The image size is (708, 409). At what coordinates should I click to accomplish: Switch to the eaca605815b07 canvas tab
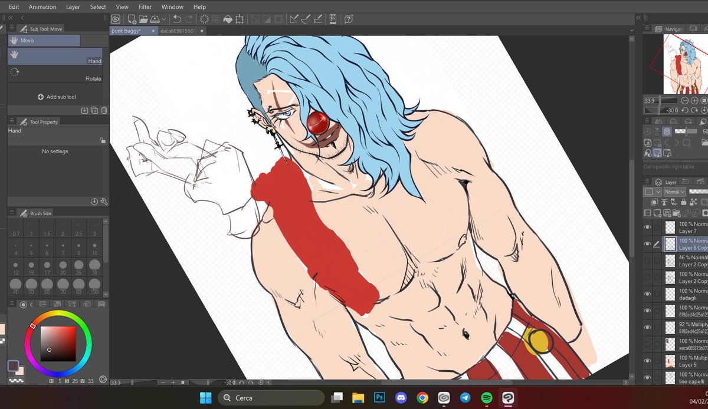coord(182,31)
